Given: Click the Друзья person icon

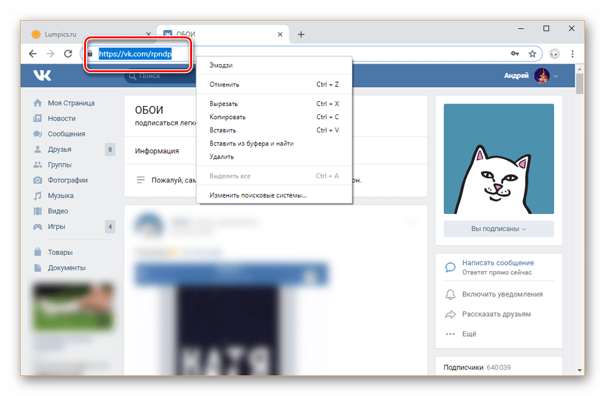Looking at the screenshot, I should click(38, 149).
